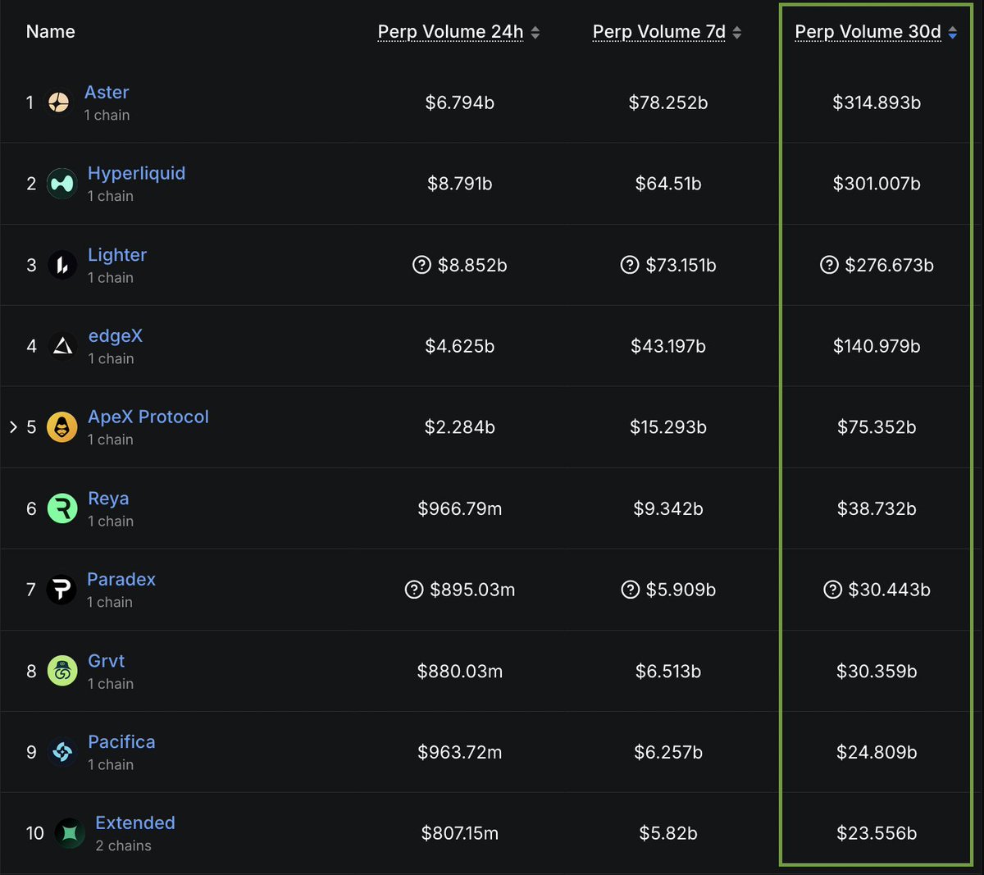
Task: Click Lighter's 24h volume $8.852b
Action: click(x=472, y=265)
